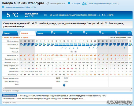Collapse table via Свернуть таблицу
This screenshot has height=106, width=134.
(11, 91)
